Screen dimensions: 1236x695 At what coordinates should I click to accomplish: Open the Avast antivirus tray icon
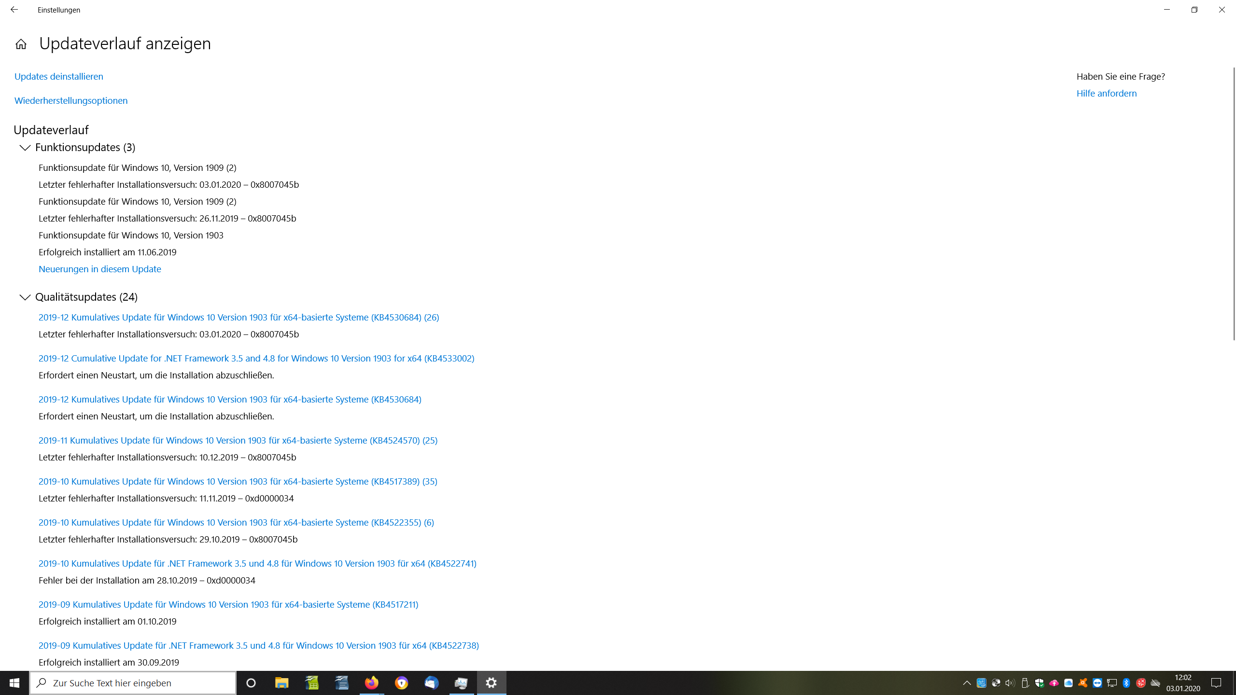pos(1082,682)
